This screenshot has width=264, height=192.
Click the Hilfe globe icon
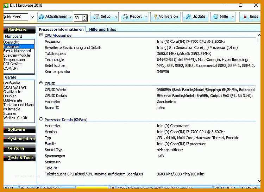(x=216, y=17)
